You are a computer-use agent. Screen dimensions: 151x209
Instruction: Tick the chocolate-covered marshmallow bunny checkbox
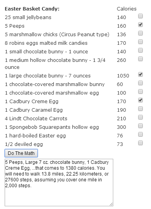click(140, 83)
